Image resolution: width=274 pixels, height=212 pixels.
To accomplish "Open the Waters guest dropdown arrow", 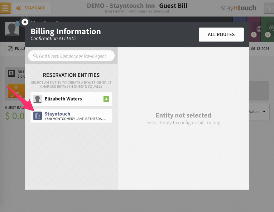I will point(264,112).
